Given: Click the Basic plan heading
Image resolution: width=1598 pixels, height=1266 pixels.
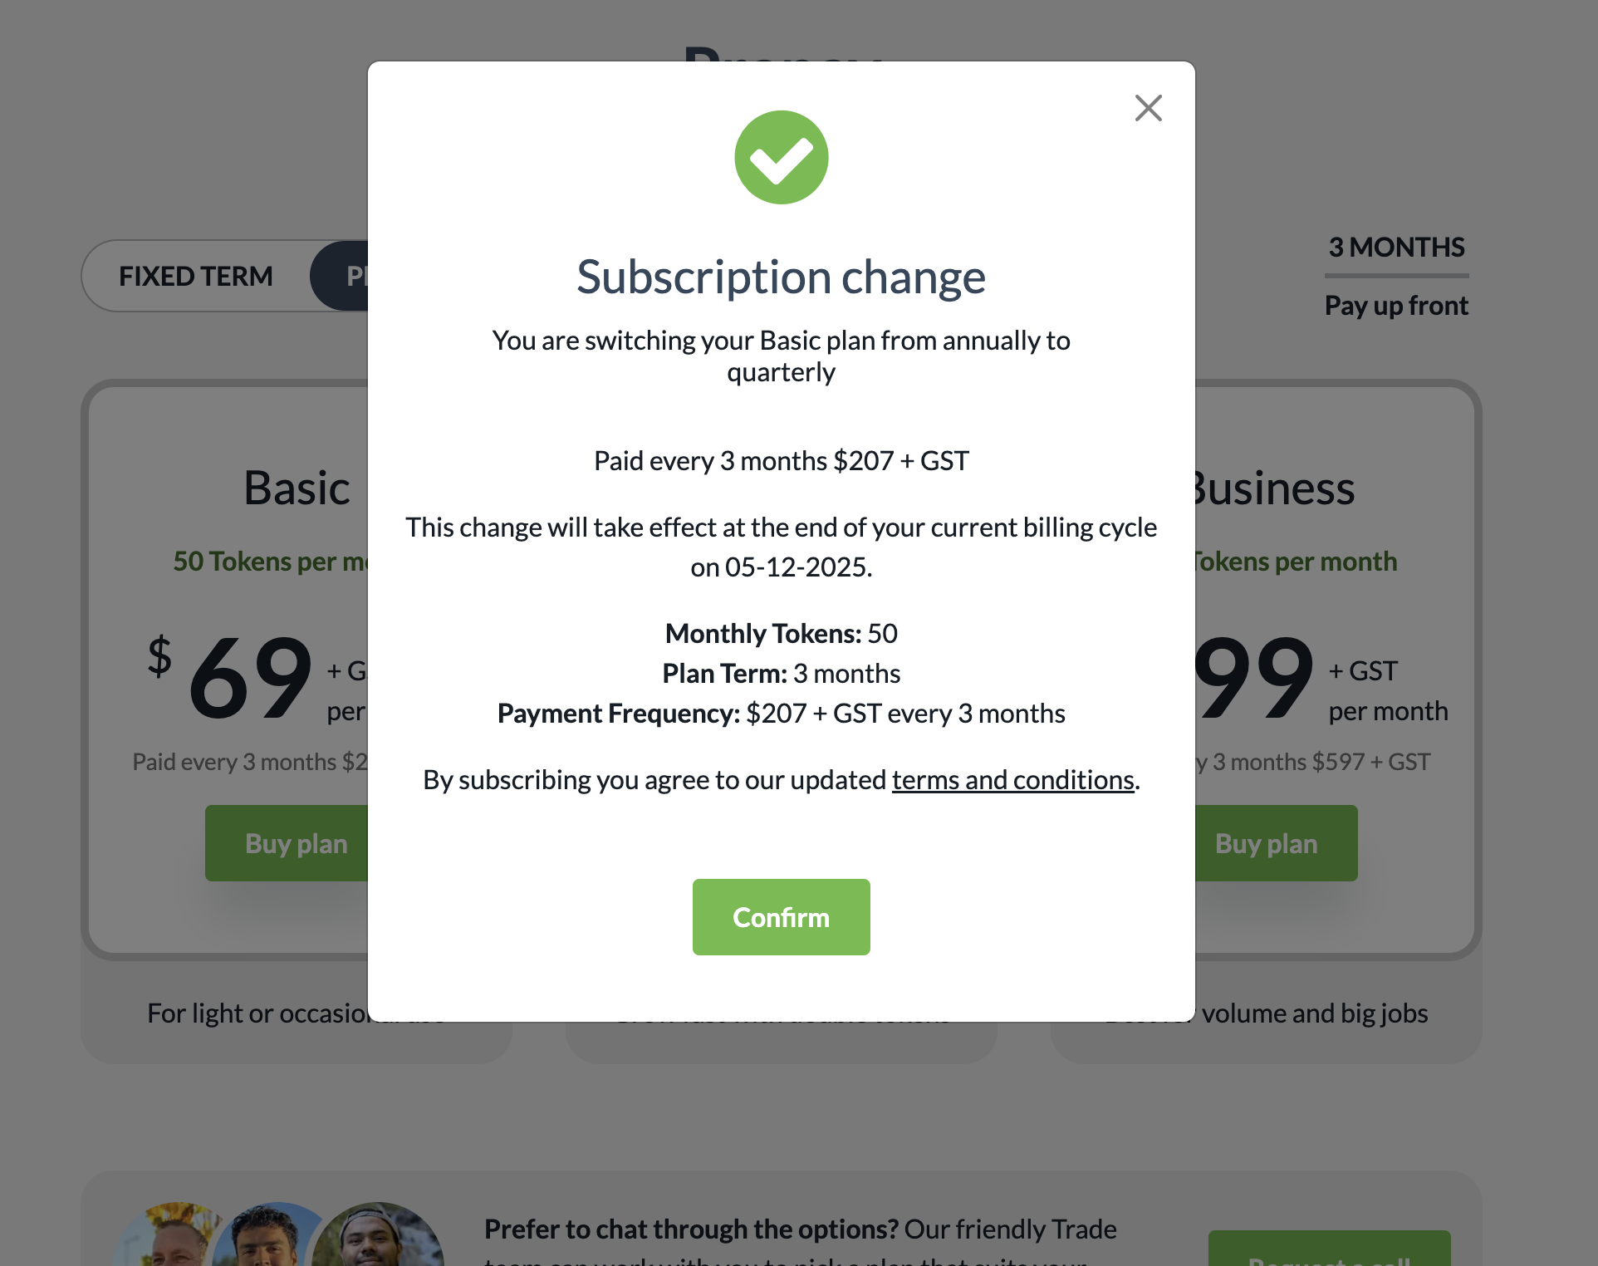Looking at the screenshot, I should [x=297, y=488].
